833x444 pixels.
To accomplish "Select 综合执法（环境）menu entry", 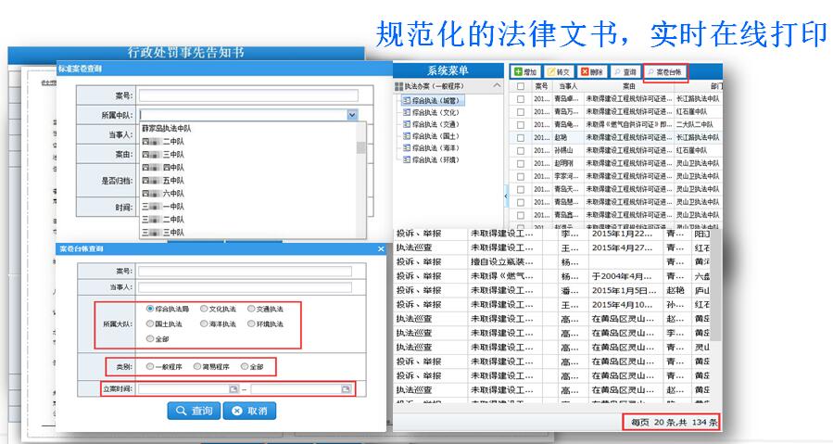I will (x=435, y=159).
